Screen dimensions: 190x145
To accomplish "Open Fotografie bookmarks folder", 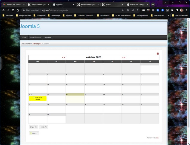I will pos(40,16).
